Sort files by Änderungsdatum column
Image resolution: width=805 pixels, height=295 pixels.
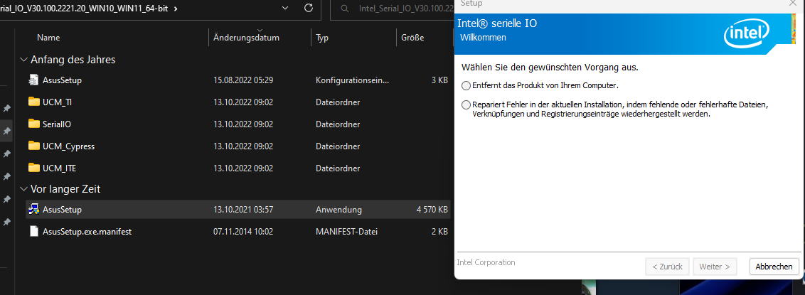pos(246,38)
